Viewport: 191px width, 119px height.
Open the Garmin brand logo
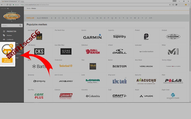coord(93,37)
